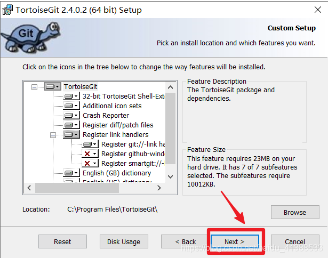Click the Browse button
Image resolution: width=328 pixels, height=258 pixels.
[x=295, y=212]
